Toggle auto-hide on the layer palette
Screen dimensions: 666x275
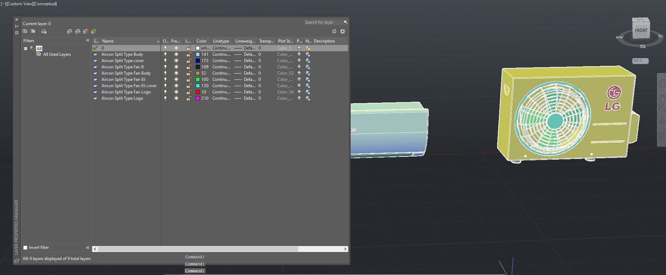pos(16,26)
